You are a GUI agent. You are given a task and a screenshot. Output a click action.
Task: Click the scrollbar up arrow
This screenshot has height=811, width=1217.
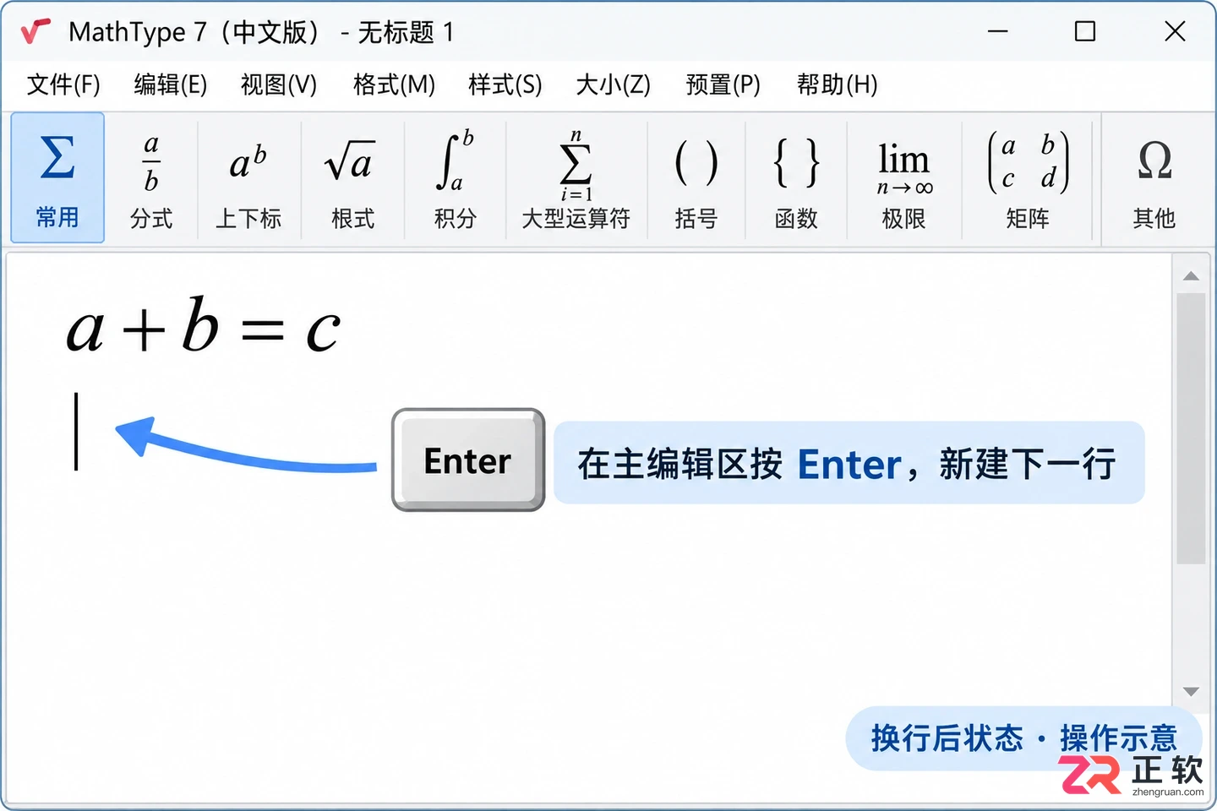point(1191,276)
